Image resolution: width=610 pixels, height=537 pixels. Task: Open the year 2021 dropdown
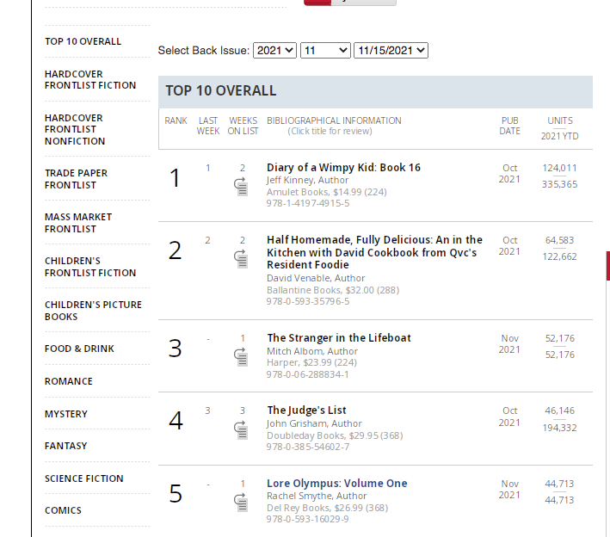click(274, 51)
